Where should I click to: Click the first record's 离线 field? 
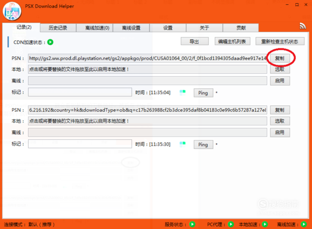tap(147, 81)
